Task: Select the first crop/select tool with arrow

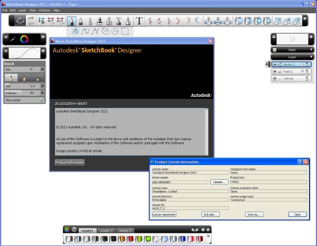Action: coord(41,21)
